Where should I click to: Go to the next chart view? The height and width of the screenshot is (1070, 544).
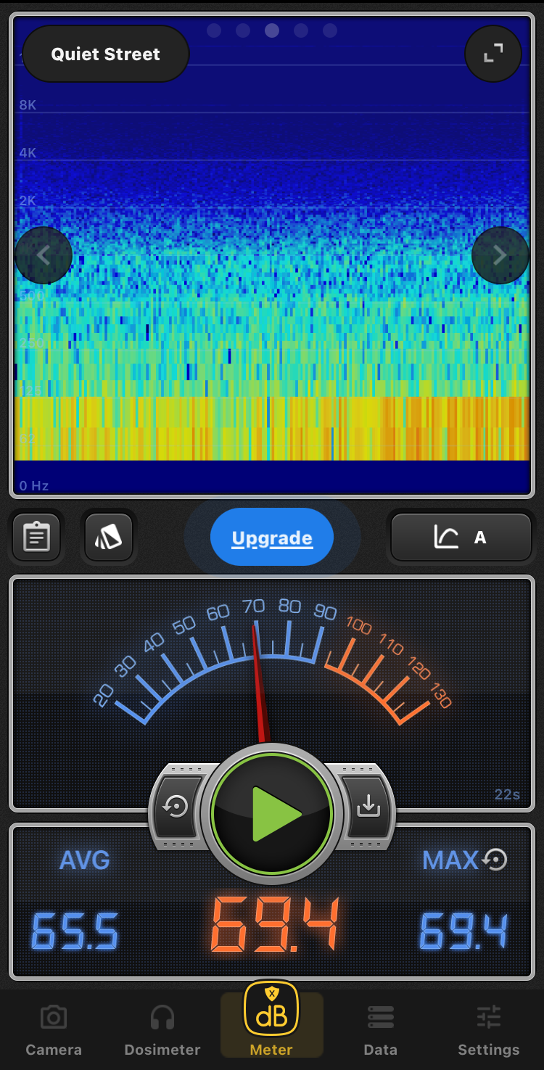pyautogui.click(x=500, y=255)
